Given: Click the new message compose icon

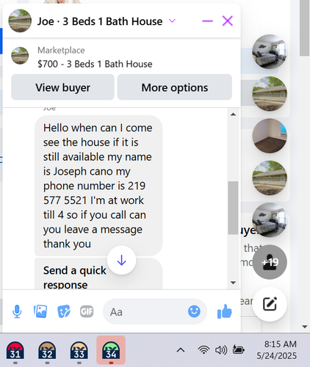Looking at the screenshot, I should (270, 304).
